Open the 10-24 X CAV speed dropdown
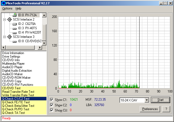 [x=147, y=100]
